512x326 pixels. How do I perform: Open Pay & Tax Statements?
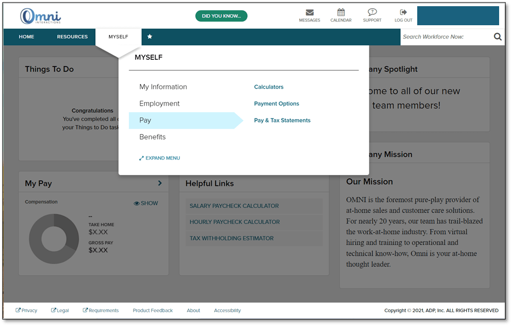click(x=282, y=120)
